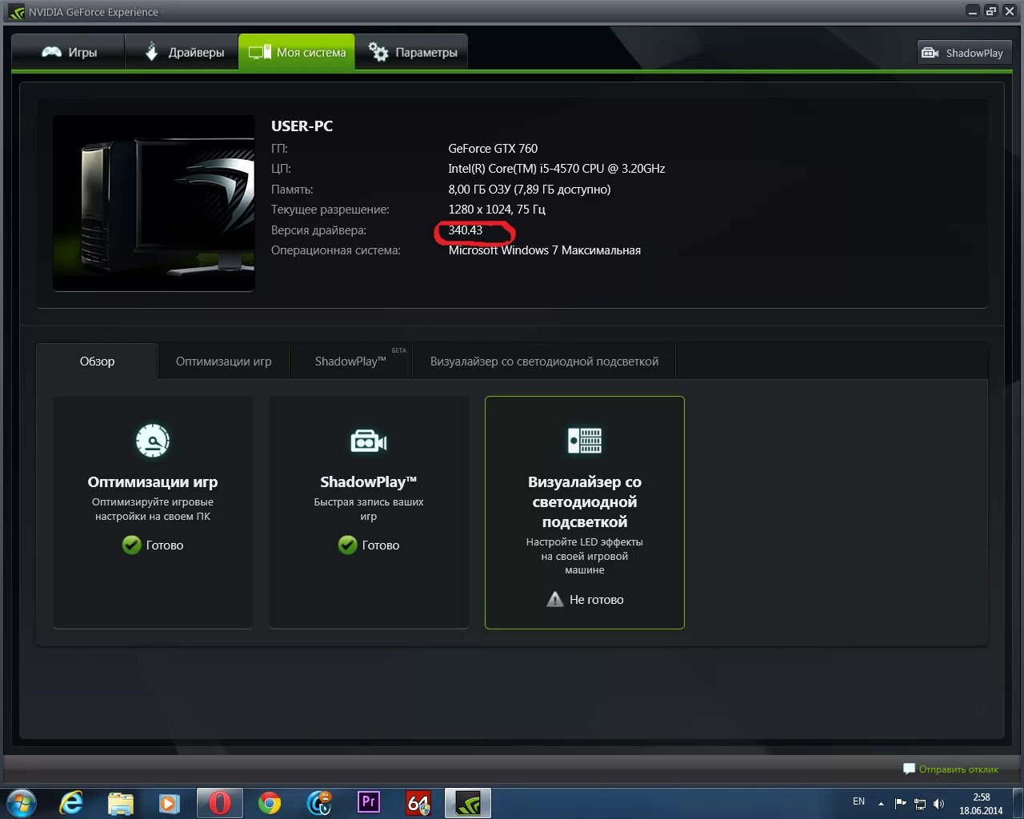Open Windows Media Player from taskbar
Image resolution: width=1024 pixels, height=819 pixels.
click(170, 803)
